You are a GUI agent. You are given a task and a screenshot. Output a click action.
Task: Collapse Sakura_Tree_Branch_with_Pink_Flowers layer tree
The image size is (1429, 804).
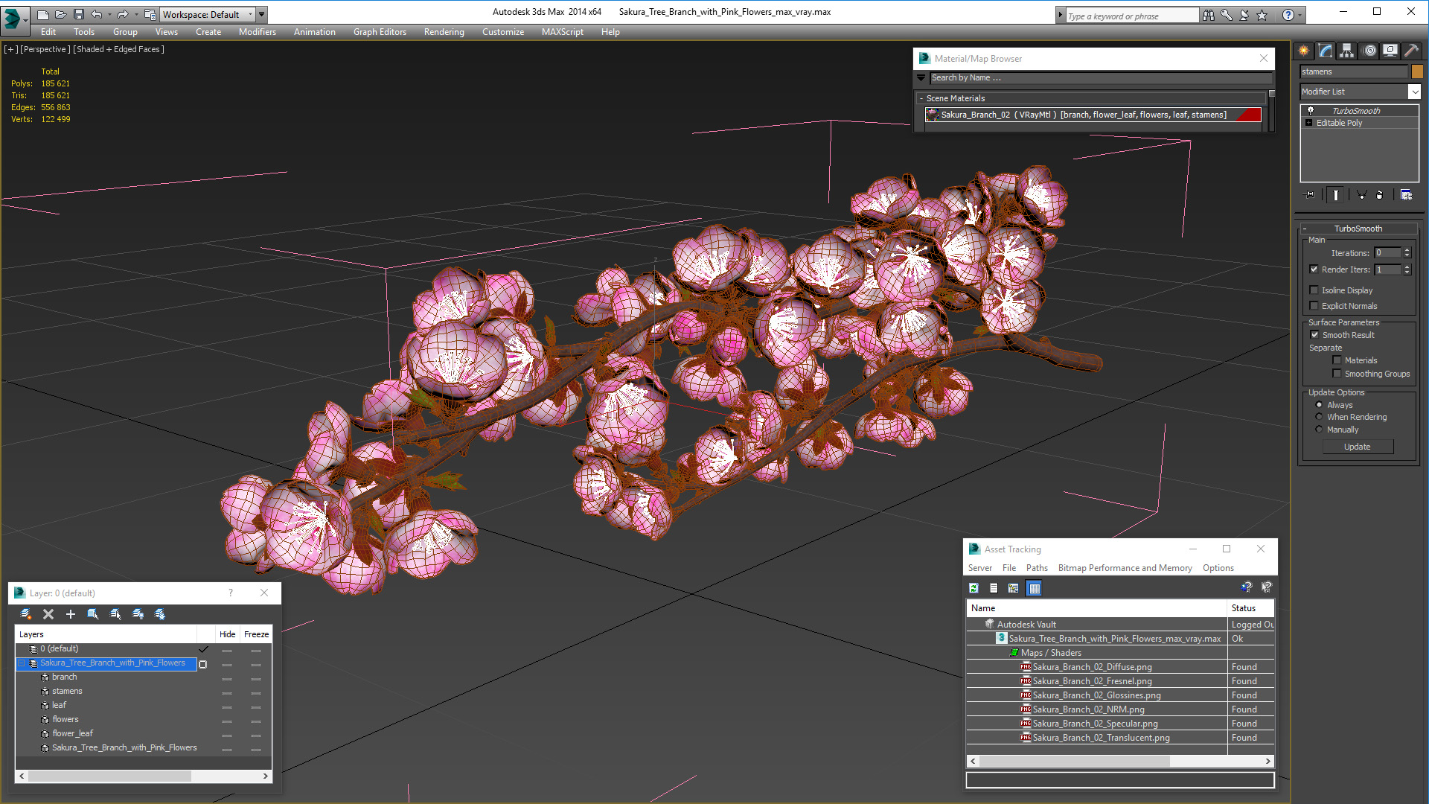tap(22, 663)
